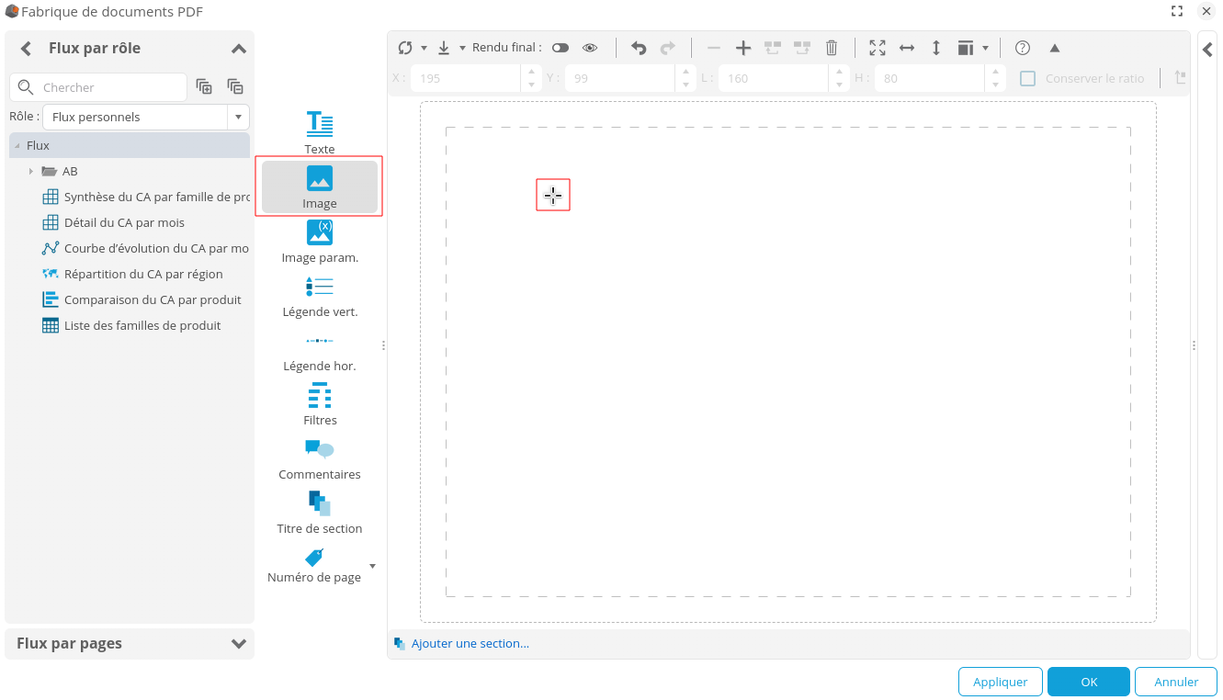Select Détail du CA par mois

tap(113, 222)
